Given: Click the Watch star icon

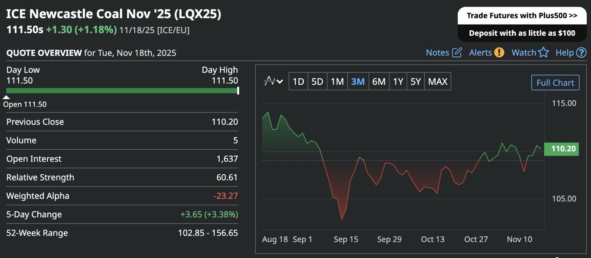Looking at the screenshot, I should click(x=543, y=53).
